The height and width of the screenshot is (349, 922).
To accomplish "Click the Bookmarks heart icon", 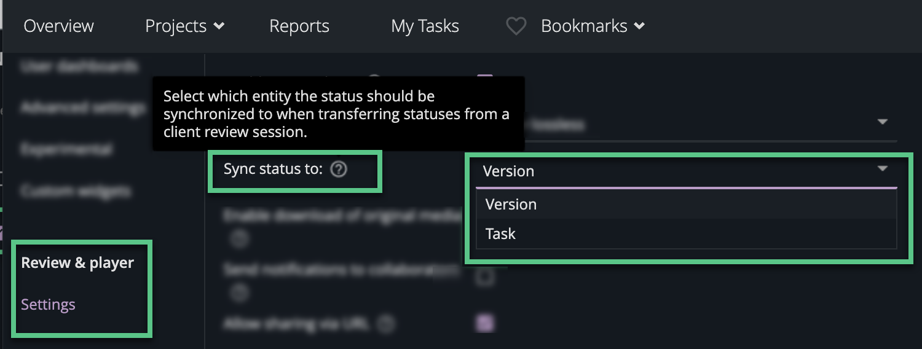I will point(516,26).
